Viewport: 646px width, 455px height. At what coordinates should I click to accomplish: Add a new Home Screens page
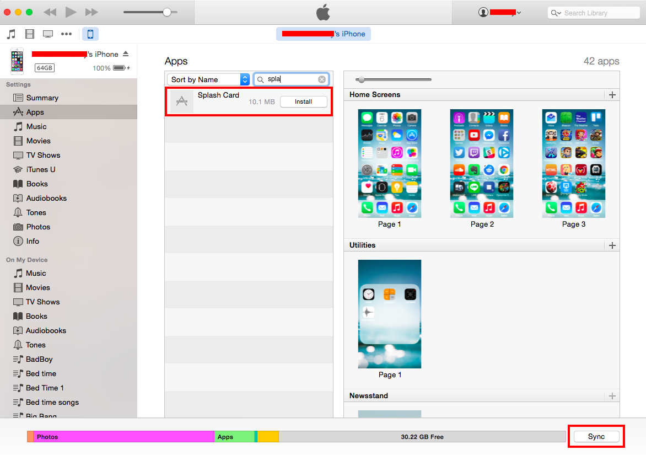[612, 95]
